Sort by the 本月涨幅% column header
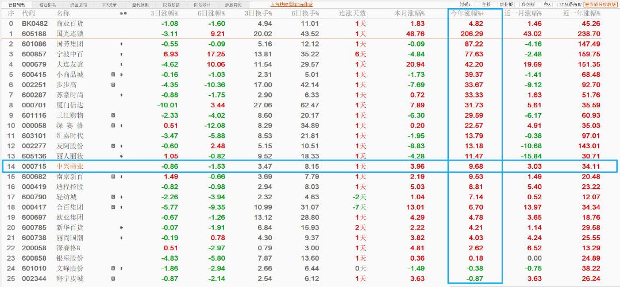 [410, 13]
